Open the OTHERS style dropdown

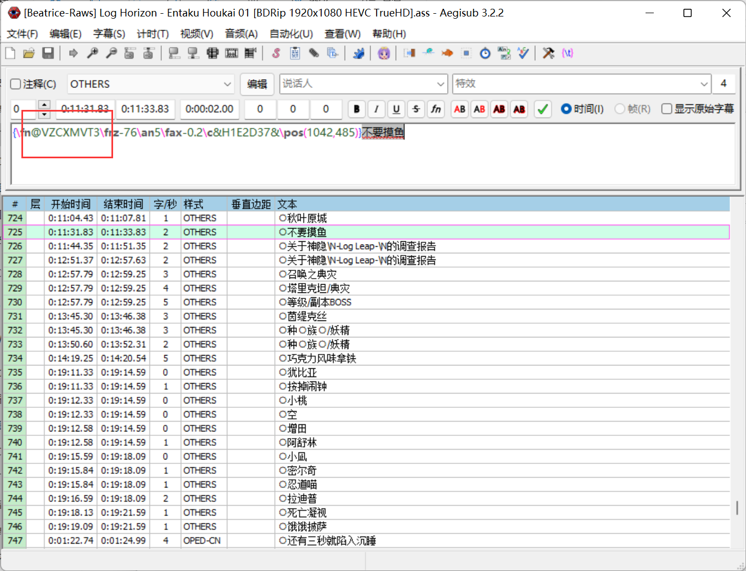151,84
